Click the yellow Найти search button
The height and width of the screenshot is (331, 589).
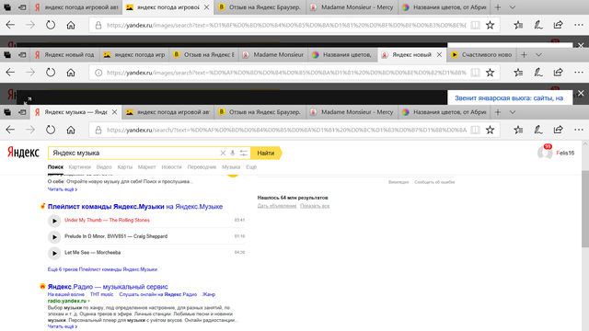click(266, 153)
